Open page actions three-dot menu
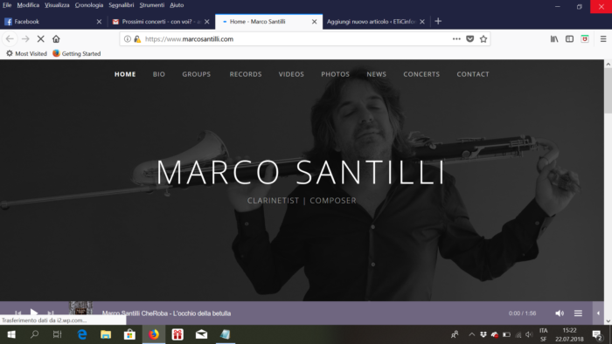The width and height of the screenshot is (612, 344). click(x=456, y=39)
